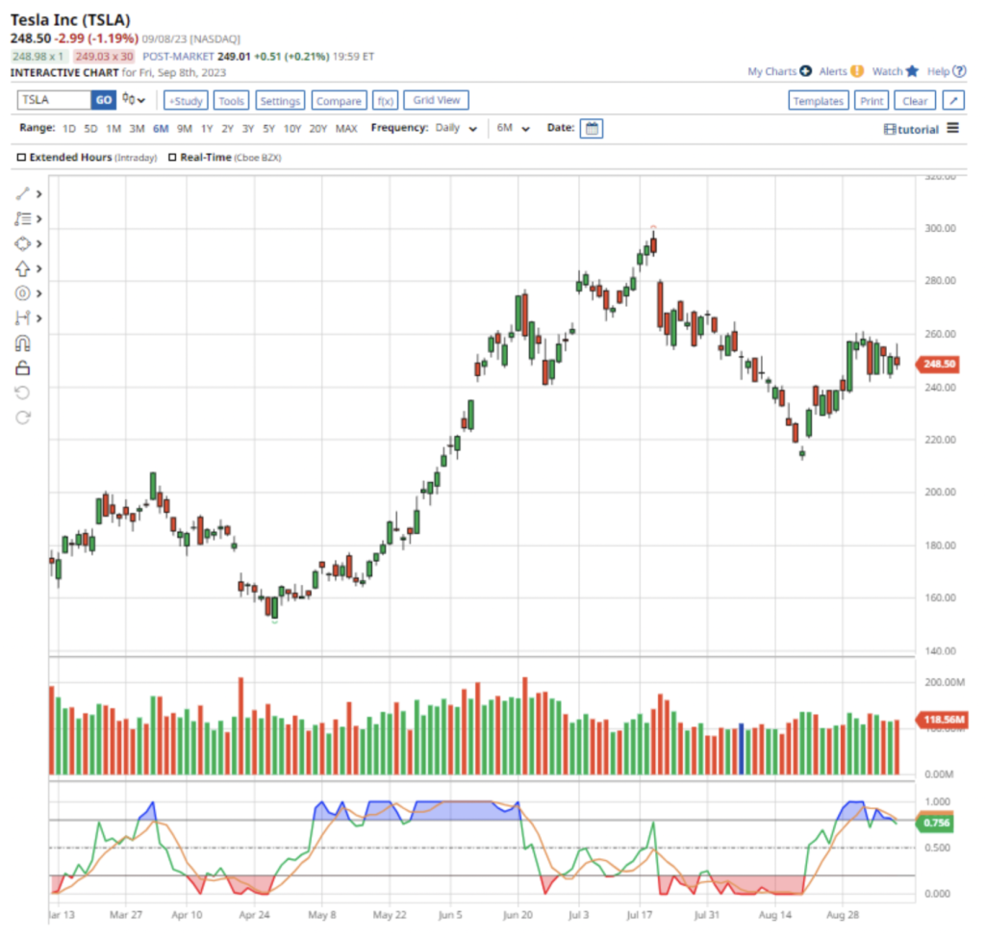Select the trend line drawing tool

click(23, 193)
